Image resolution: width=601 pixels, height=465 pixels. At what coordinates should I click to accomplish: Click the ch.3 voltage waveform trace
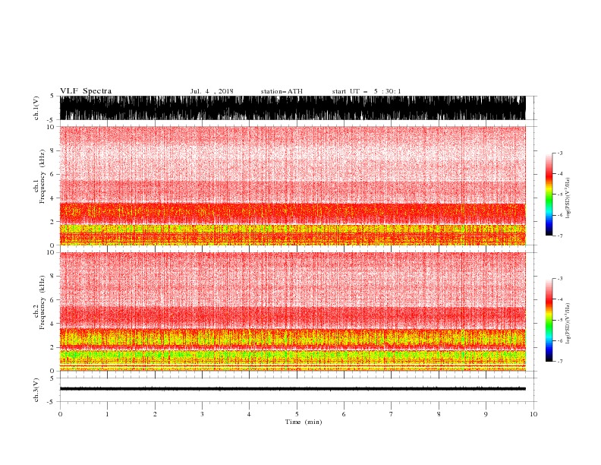(x=292, y=389)
